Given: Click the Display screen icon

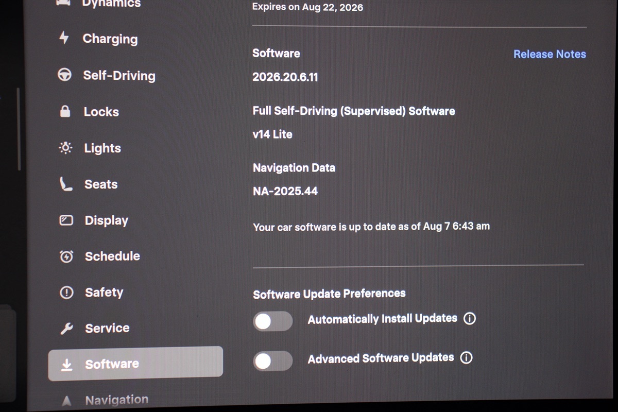Looking at the screenshot, I should [x=66, y=220].
